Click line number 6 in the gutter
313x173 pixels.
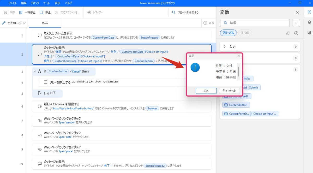pos(22,106)
